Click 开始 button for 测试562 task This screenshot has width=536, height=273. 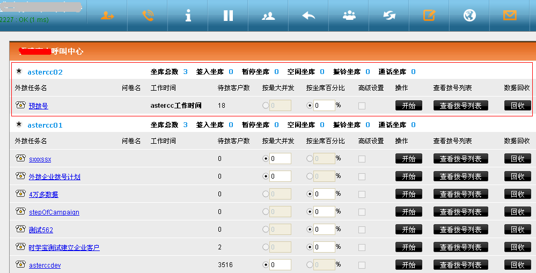[408, 230]
